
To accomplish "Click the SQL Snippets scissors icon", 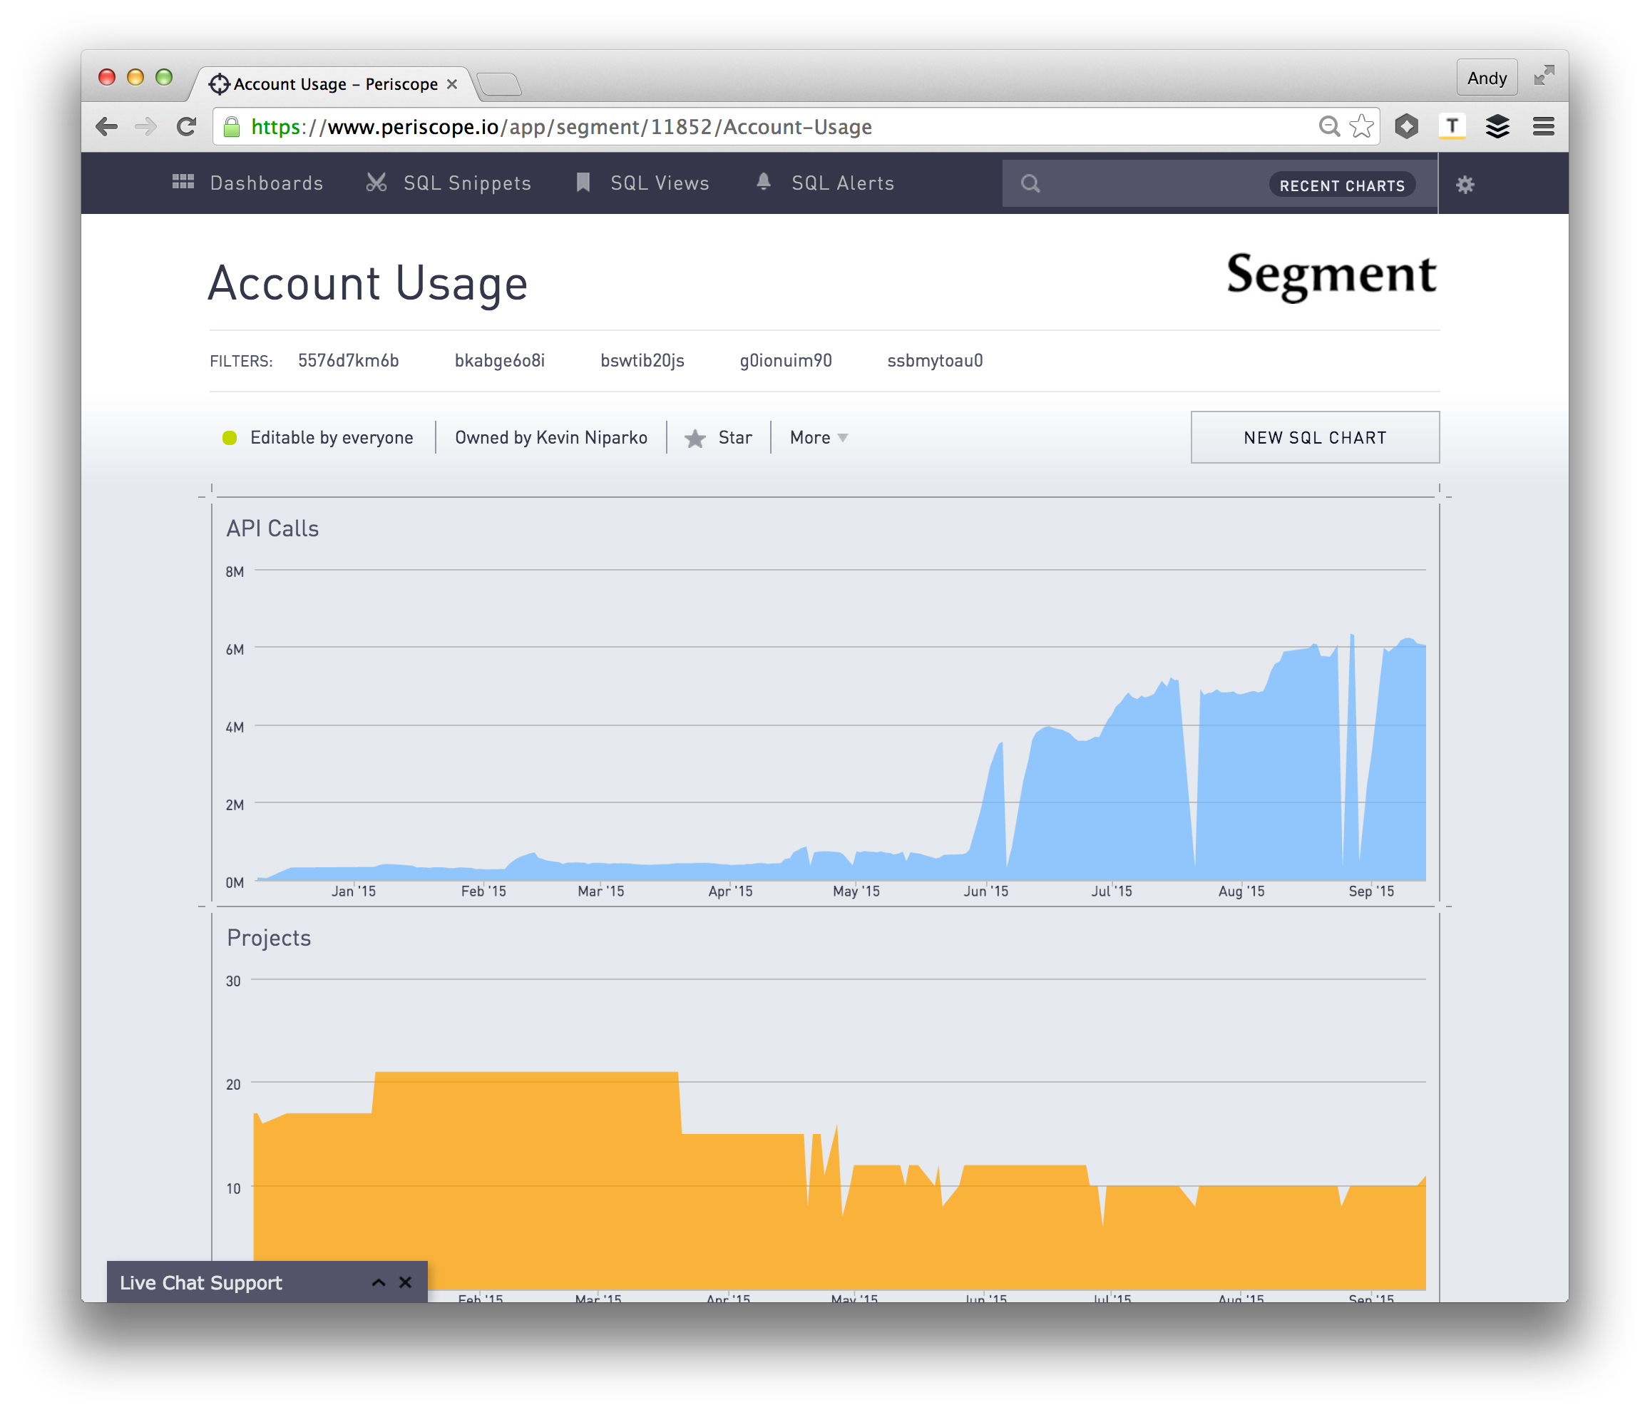I will click(376, 183).
